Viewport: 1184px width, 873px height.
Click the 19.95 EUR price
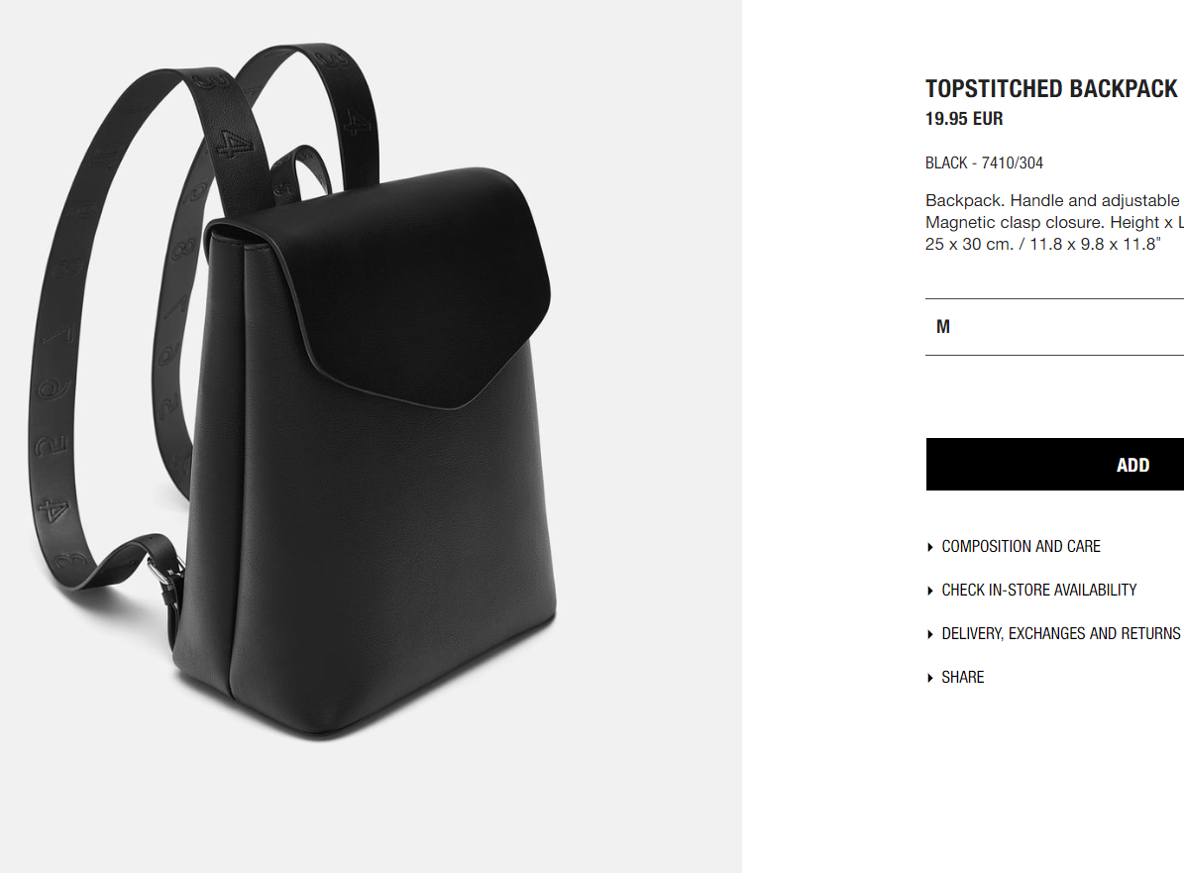pyautogui.click(x=964, y=119)
